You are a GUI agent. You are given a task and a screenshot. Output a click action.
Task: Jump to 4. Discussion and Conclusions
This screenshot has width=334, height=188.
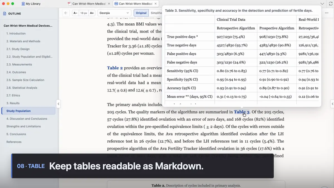(27, 119)
